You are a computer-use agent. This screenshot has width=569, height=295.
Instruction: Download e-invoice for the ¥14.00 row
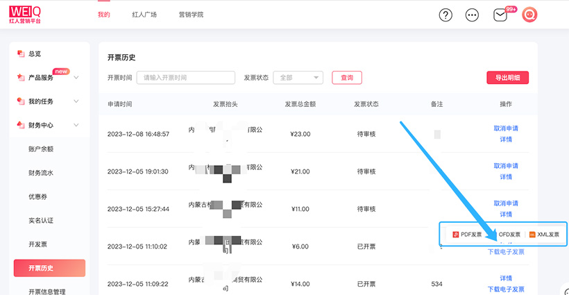tap(506, 289)
